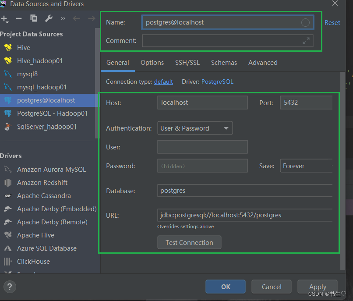This screenshot has width=353, height=301.
Task: Open the SSH/SSL tab
Action: [x=187, y=63]
